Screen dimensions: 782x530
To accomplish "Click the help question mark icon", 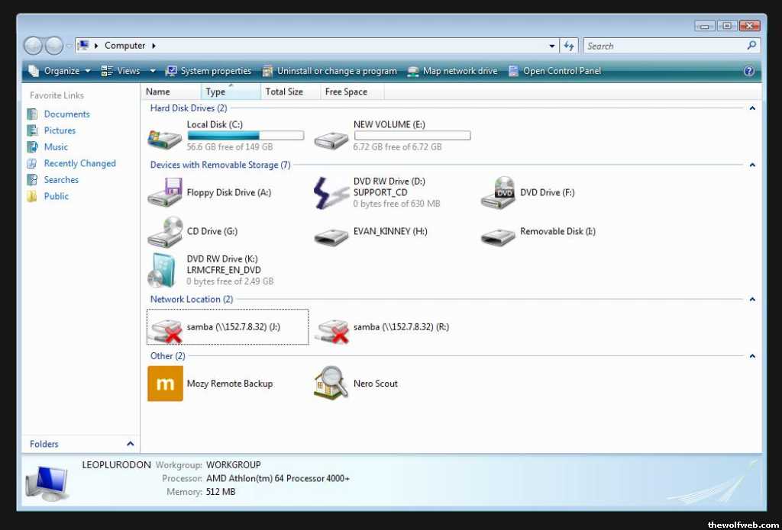I will [x=748, y=71].
